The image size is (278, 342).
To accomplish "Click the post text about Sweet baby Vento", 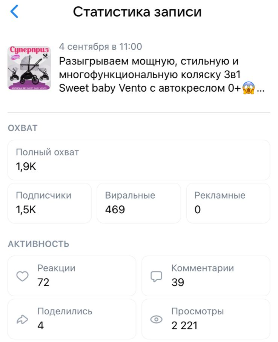I will (162, 75).
